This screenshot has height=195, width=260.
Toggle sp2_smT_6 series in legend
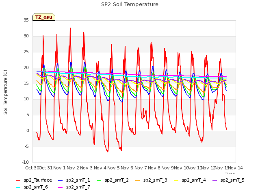pyautogui.click(x=32, y=187)
